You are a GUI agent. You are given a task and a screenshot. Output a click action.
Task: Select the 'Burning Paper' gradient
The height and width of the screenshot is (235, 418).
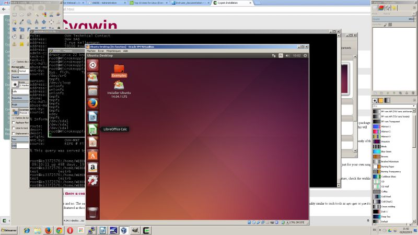pyautogui.click(x=393, y=167)
